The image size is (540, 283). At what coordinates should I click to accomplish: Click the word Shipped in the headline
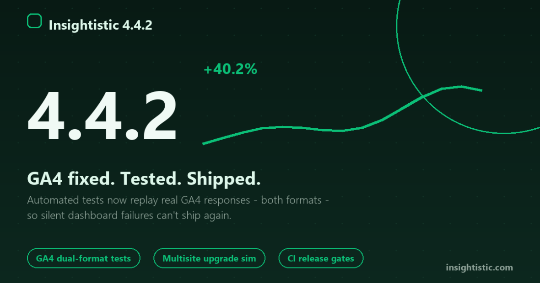pyautogui.click(x=224, y=178)
